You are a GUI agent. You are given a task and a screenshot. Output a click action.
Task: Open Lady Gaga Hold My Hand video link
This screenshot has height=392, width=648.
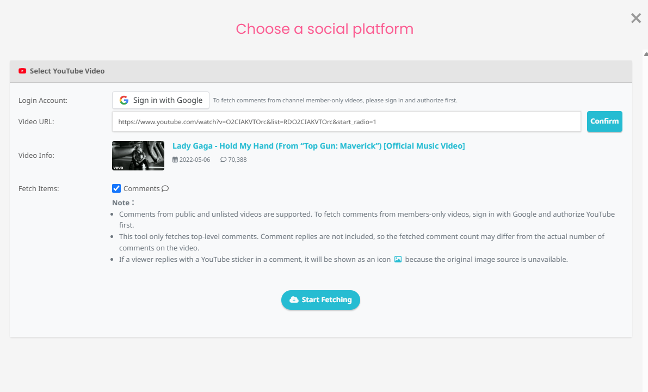tap(319, 146)
